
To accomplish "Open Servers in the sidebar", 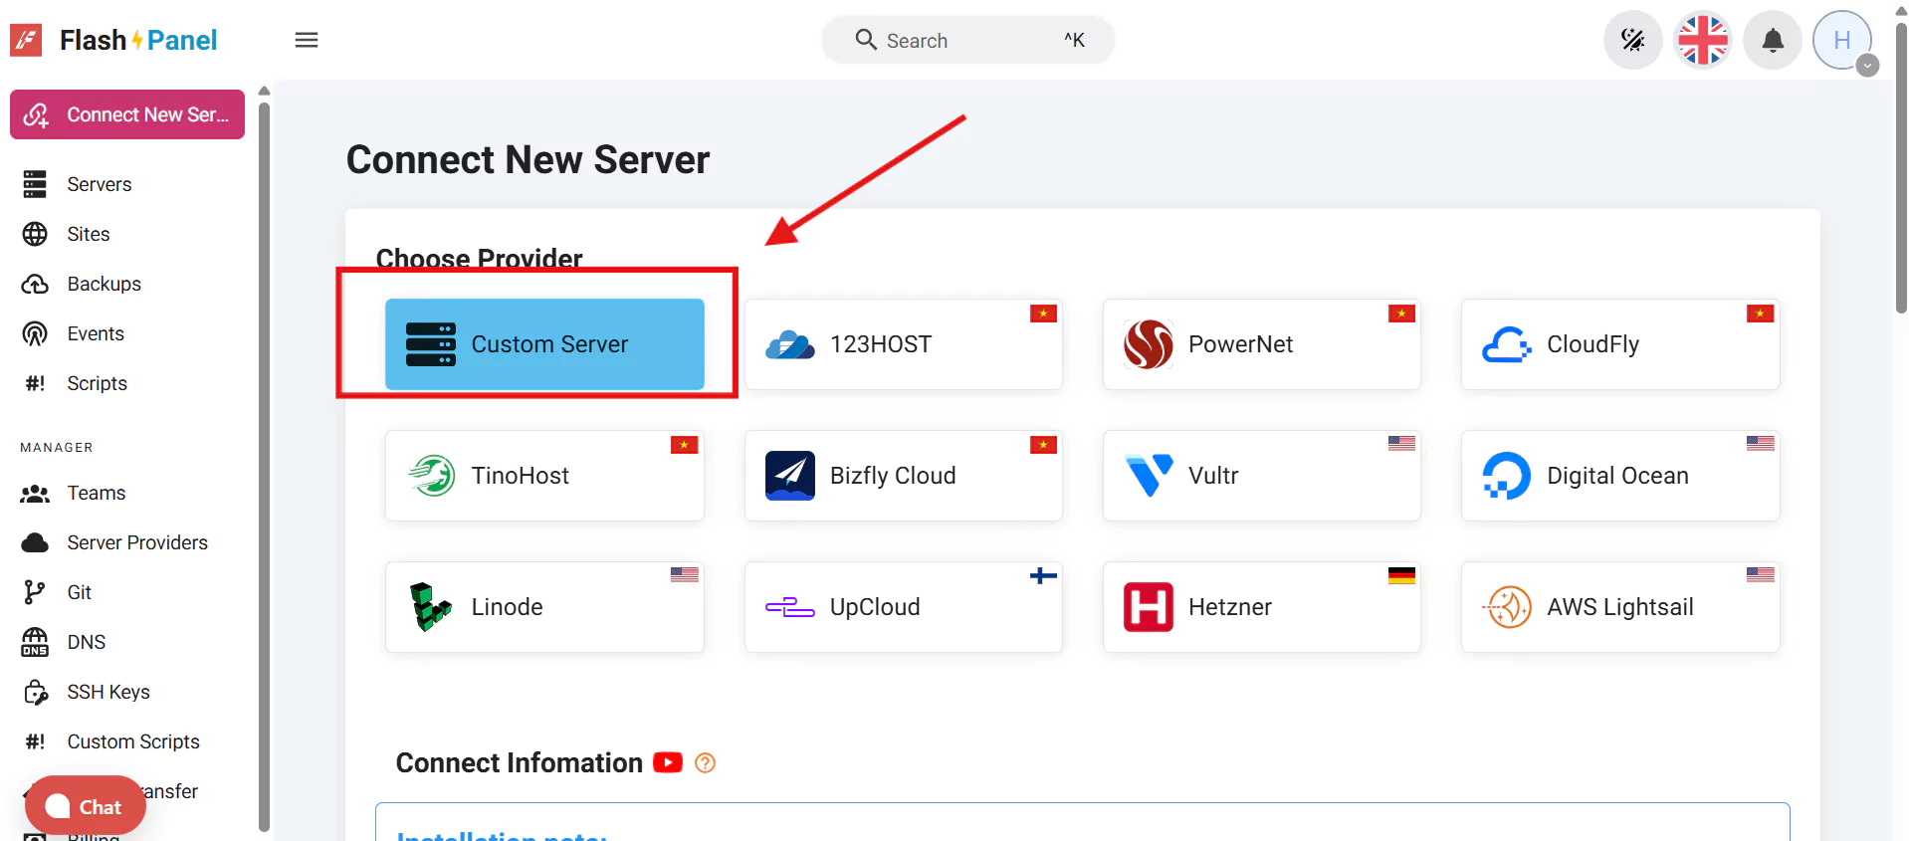I will tap(99, 184).
